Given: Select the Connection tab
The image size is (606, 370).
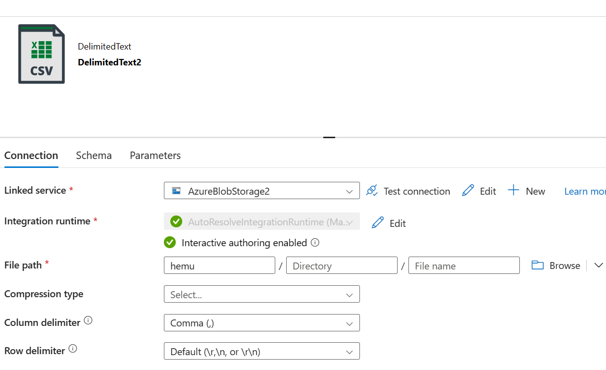Looking at the screenshot, I should [31, 156].
